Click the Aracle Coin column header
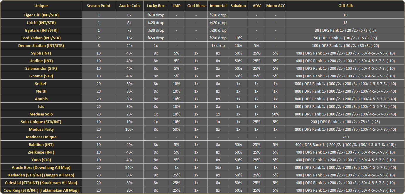Screen dimensions: 405x194 coord(129,6)
